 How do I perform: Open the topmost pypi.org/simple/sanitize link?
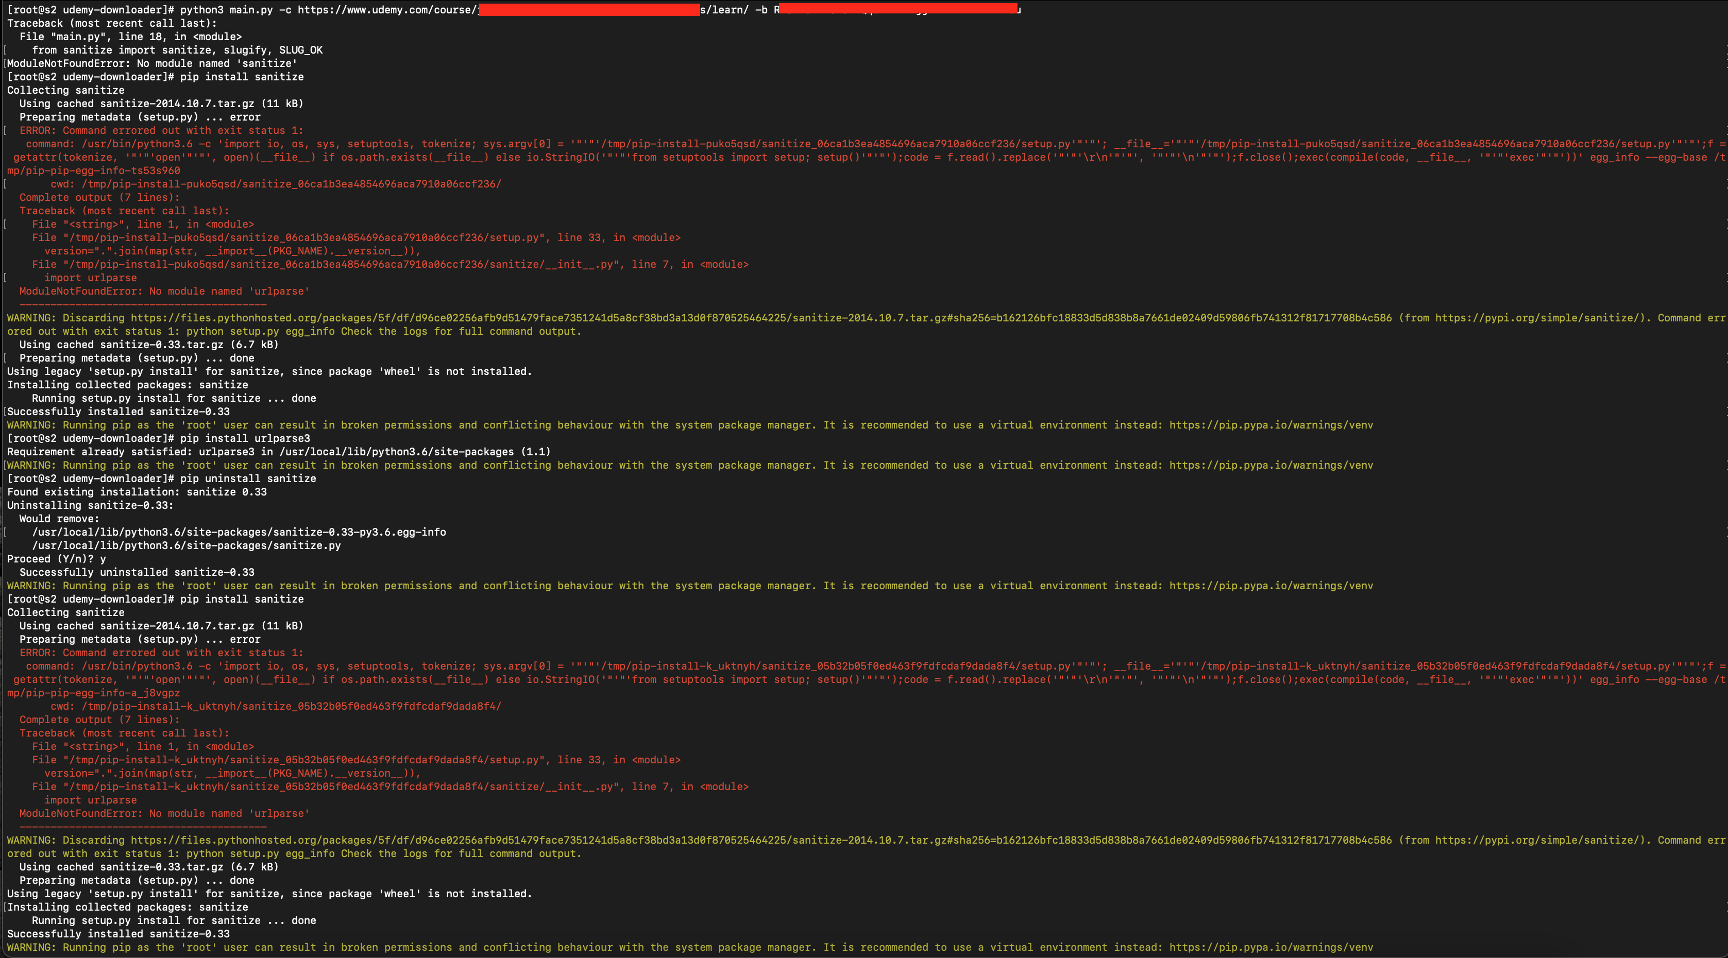coord(1539,318)
